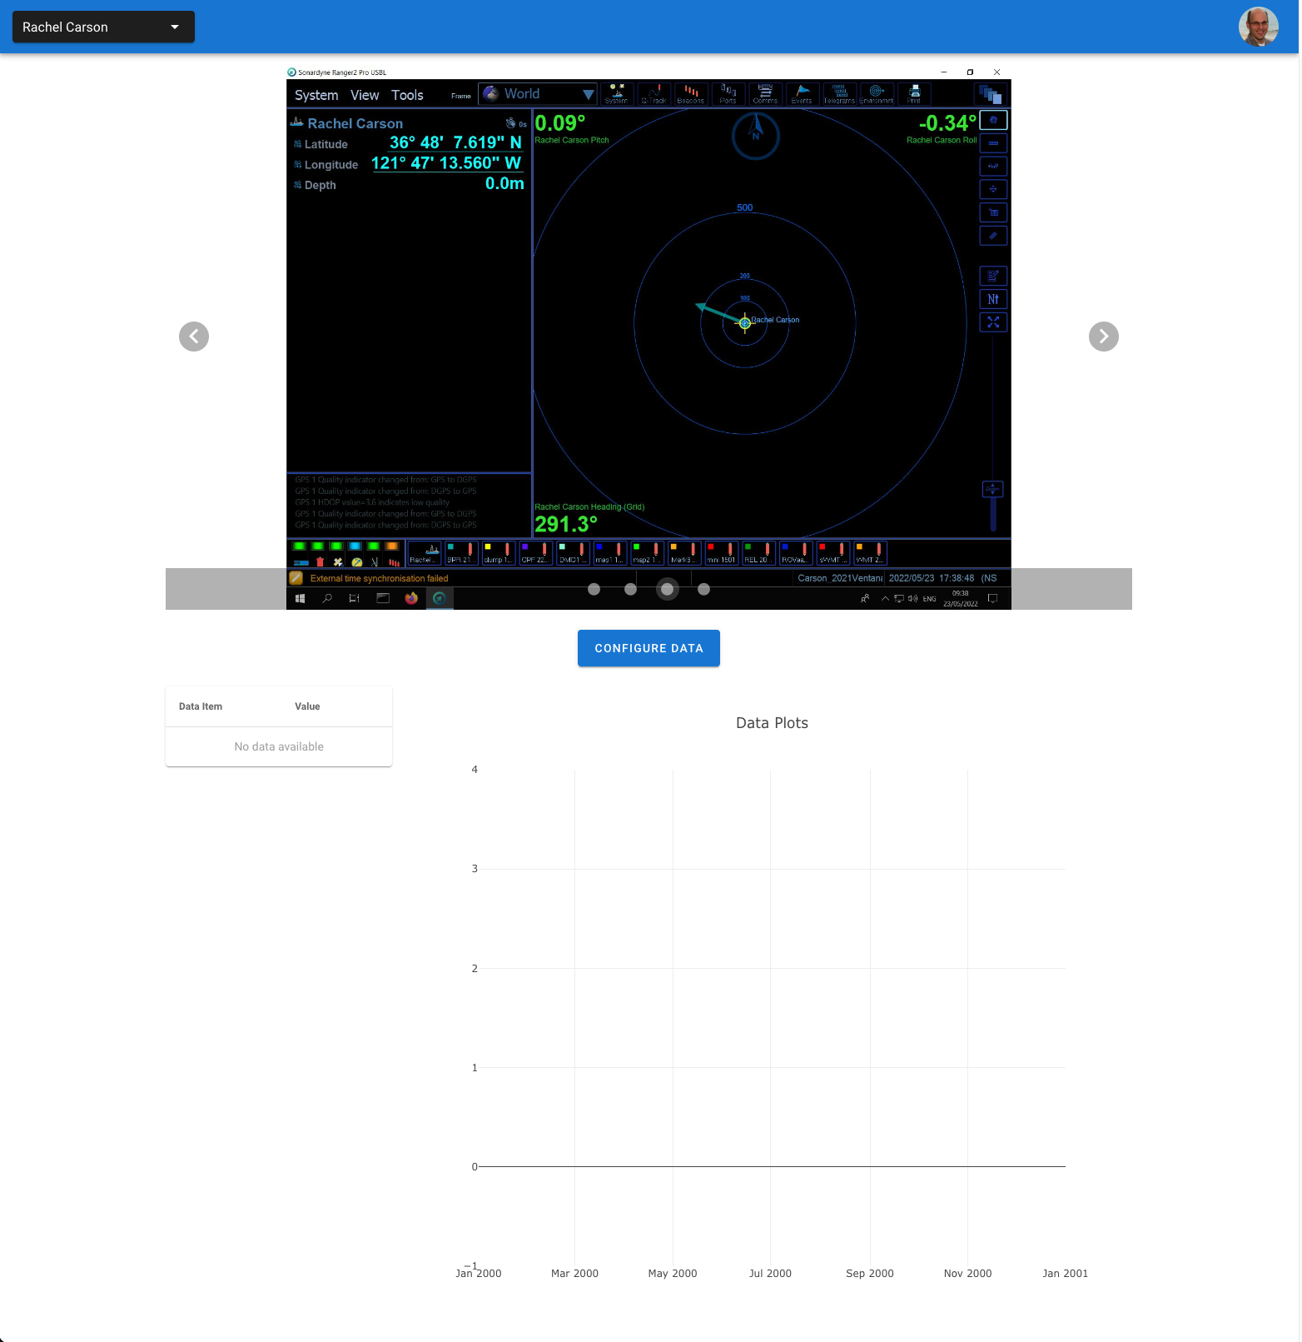Open the user profile avatar
The width and height of the screenshot is (1302, 1342).
coord(1258,27)
